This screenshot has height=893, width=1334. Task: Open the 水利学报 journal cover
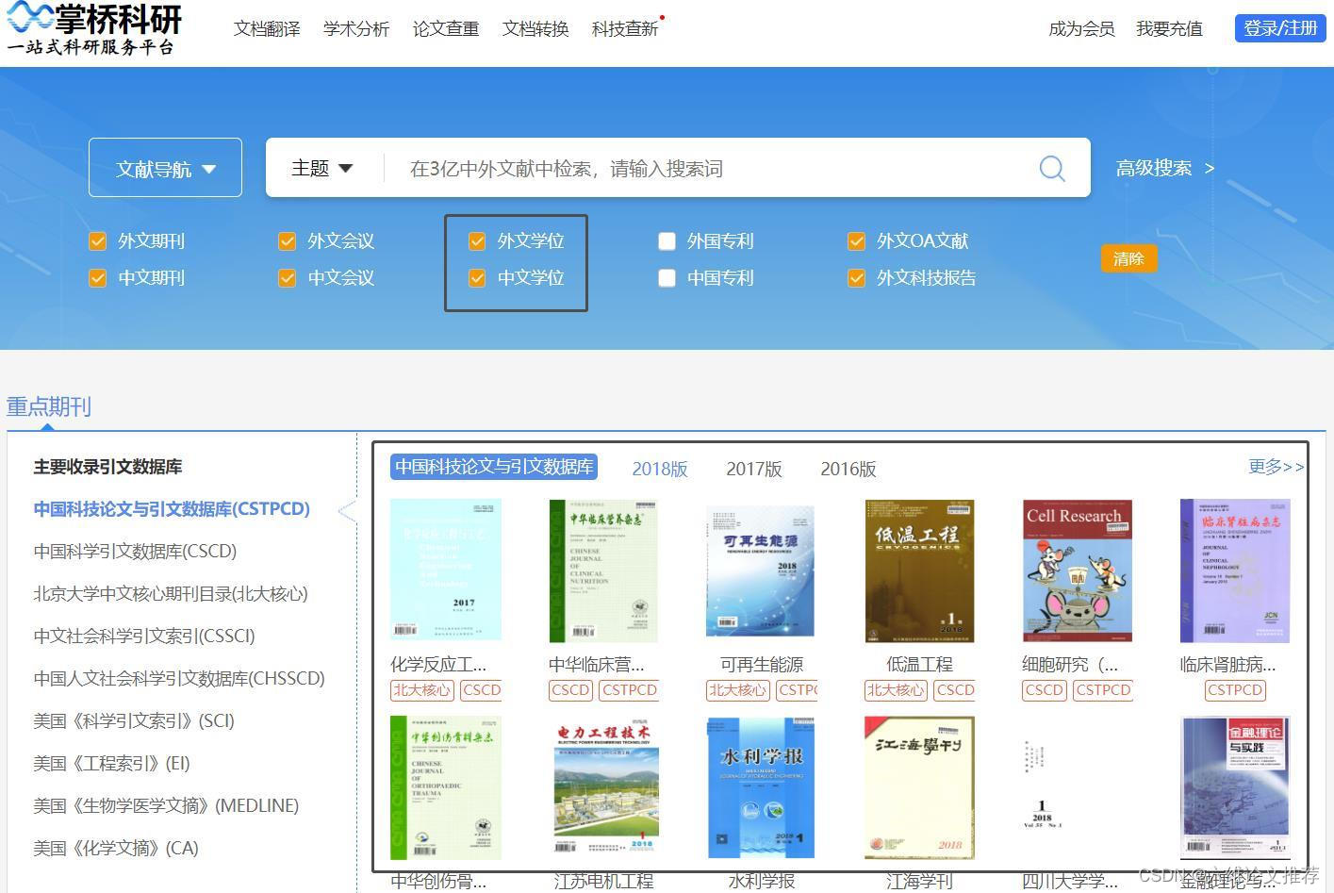tap(761, 787)
